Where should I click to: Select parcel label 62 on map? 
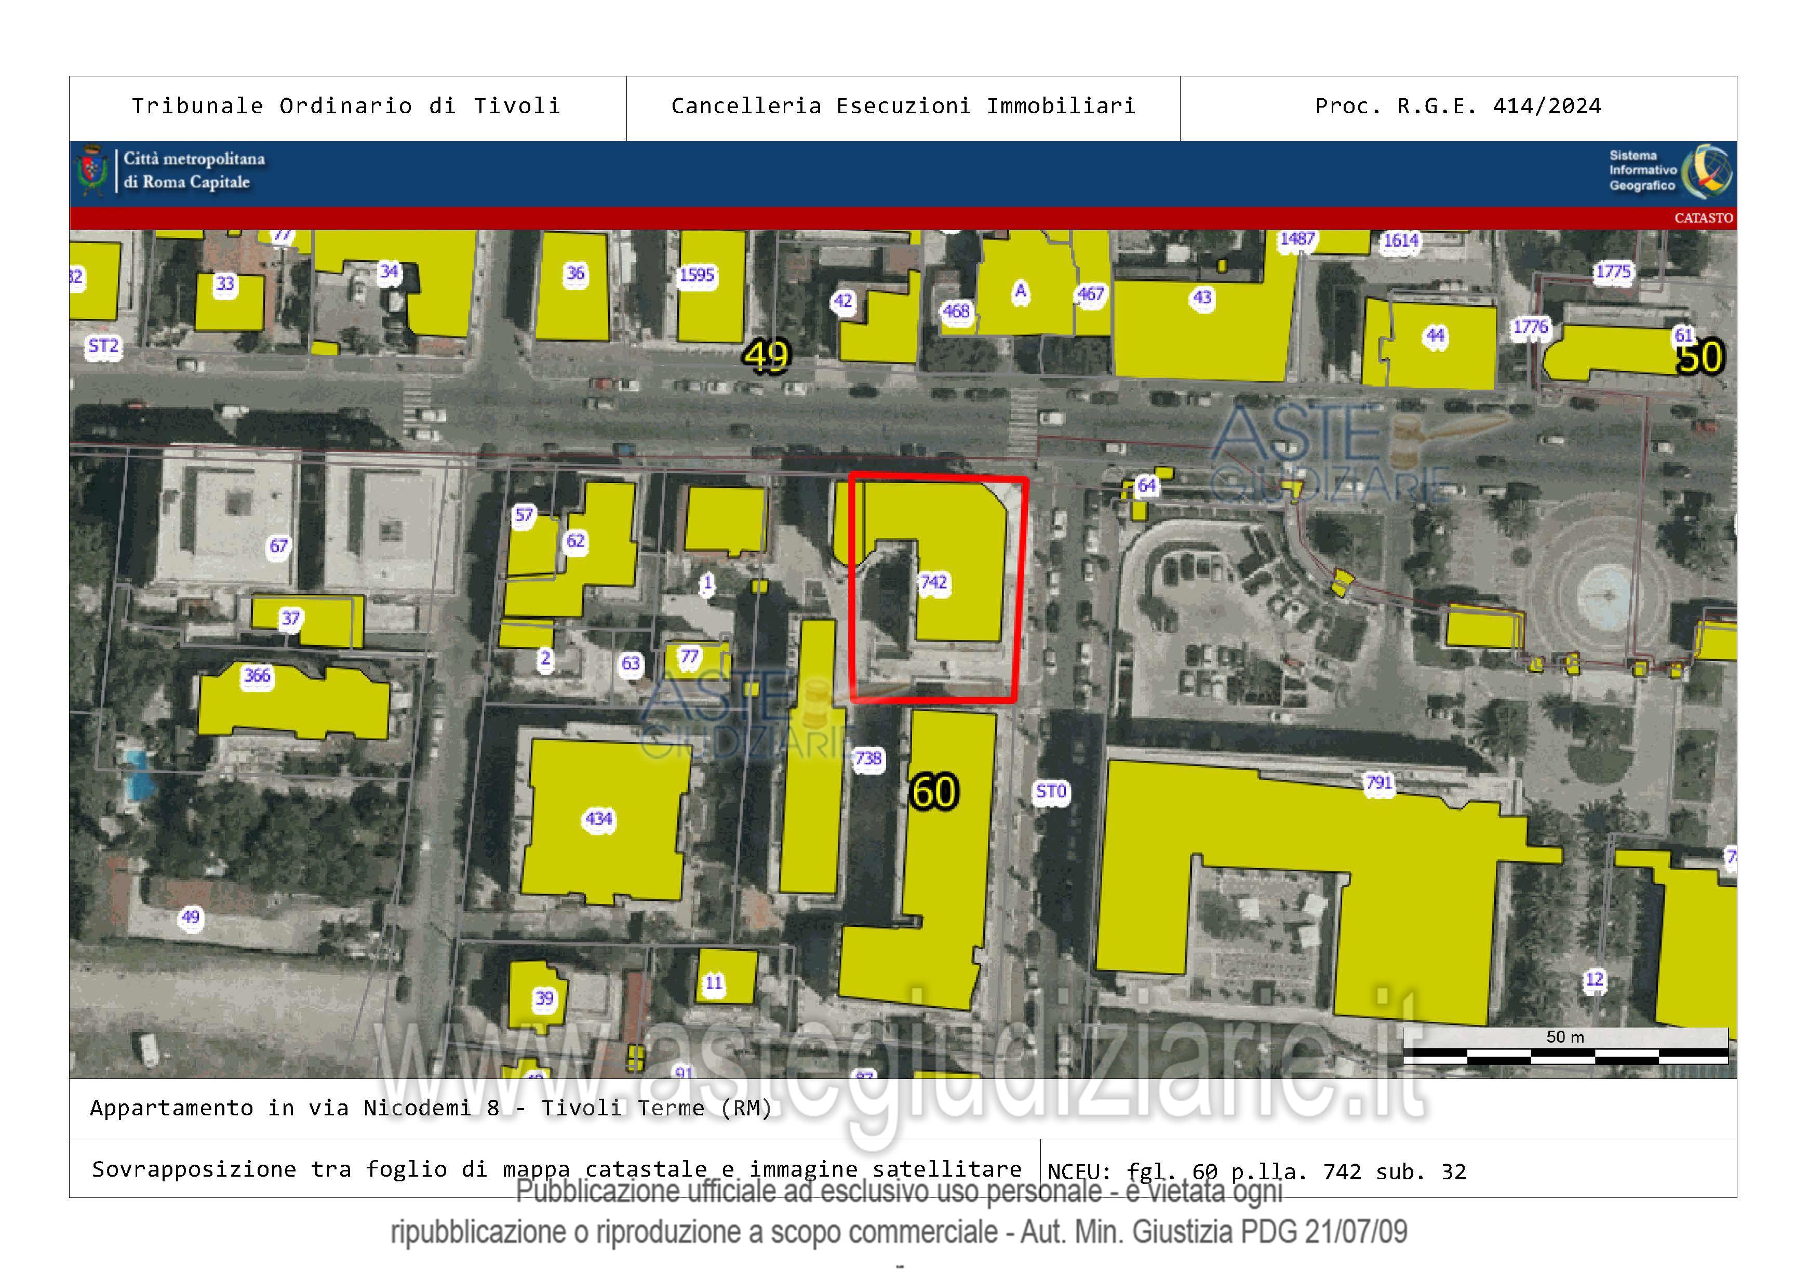575,540
